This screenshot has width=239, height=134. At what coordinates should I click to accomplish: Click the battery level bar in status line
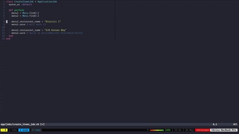coord(156,130)
